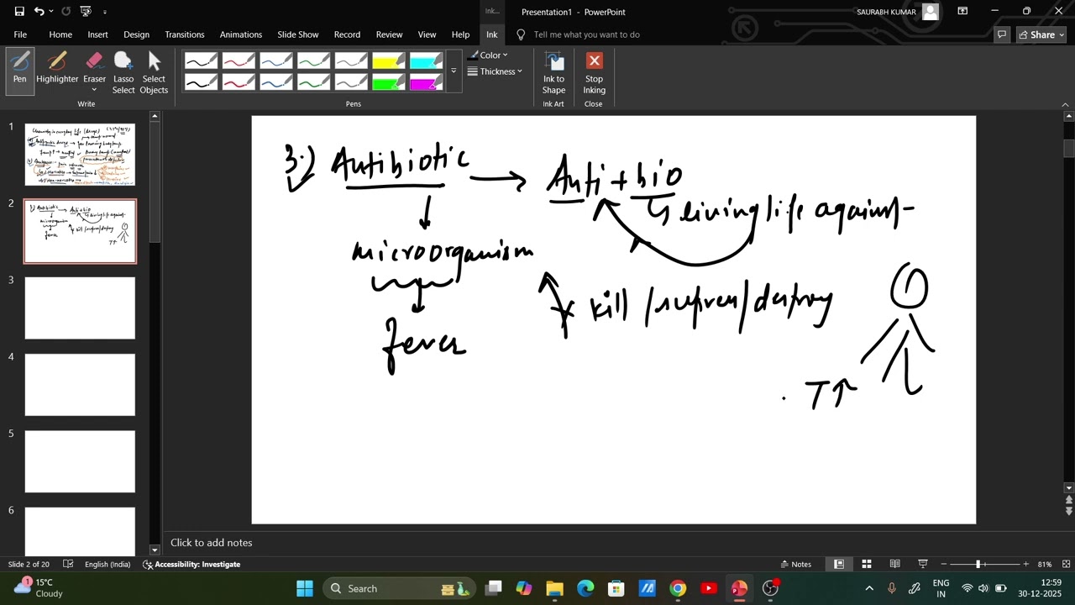The width and height of the screenshot is (1075, 605).
Task: Open the Design ribbon tab
Action: click(136, 34)
